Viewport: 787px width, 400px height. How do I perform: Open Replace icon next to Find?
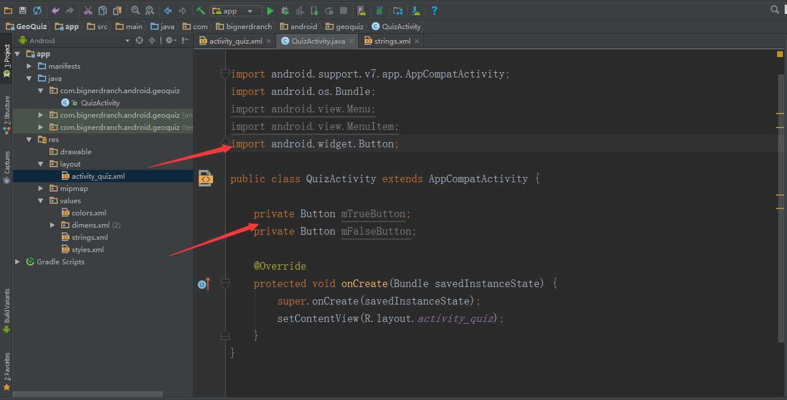(150, 10)
